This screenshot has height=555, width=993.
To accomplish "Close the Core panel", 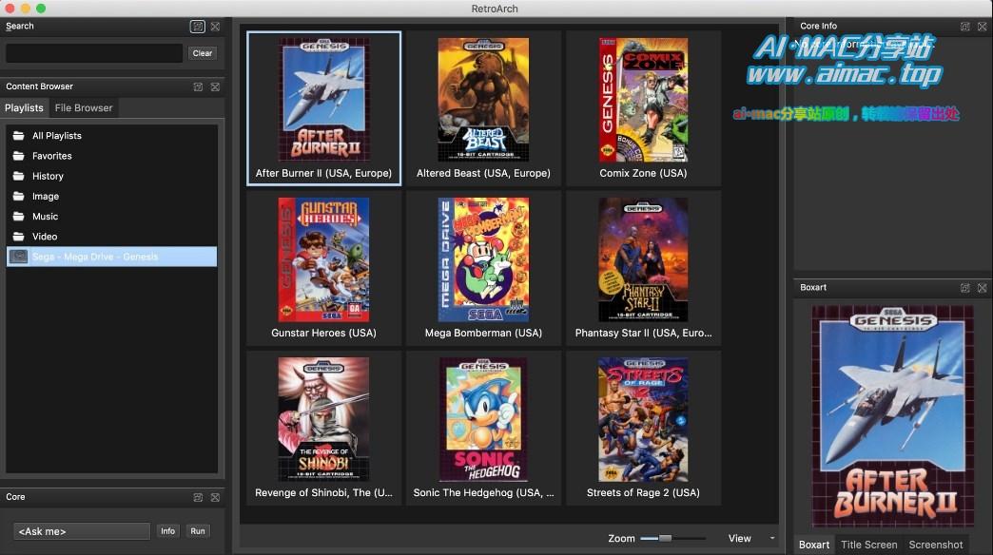I will pos(215,497).
